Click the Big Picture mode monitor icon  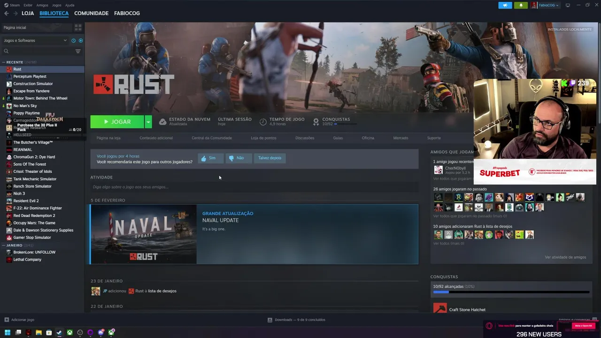tap(568, 5)
